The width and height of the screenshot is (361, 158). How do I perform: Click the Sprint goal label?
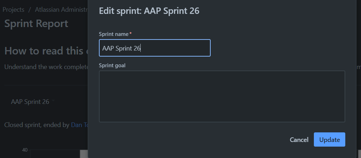tap(112, 65)
